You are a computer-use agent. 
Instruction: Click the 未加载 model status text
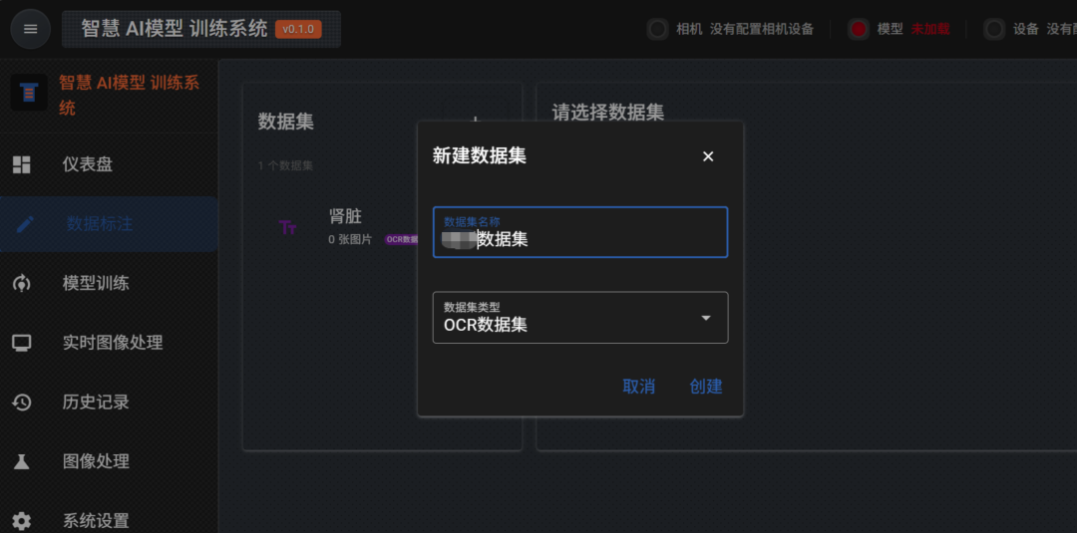(930, 29)
